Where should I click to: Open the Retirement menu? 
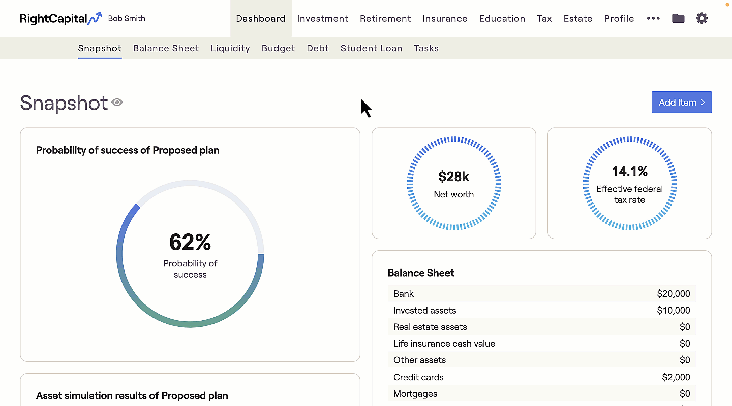tap(385, 19)
